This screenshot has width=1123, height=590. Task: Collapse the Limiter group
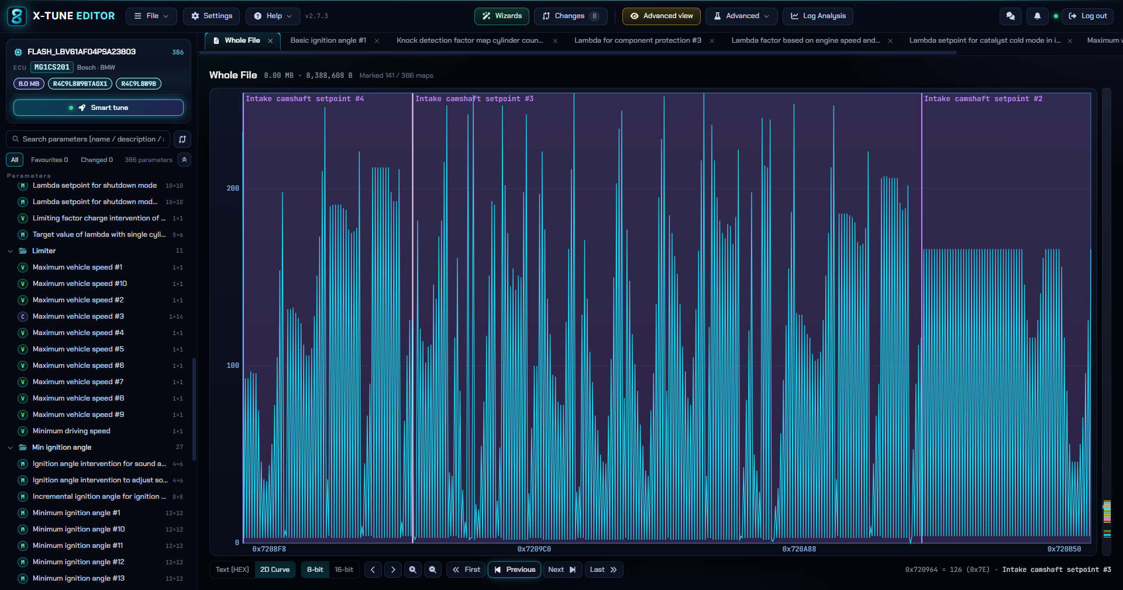(x=10, y=251)
